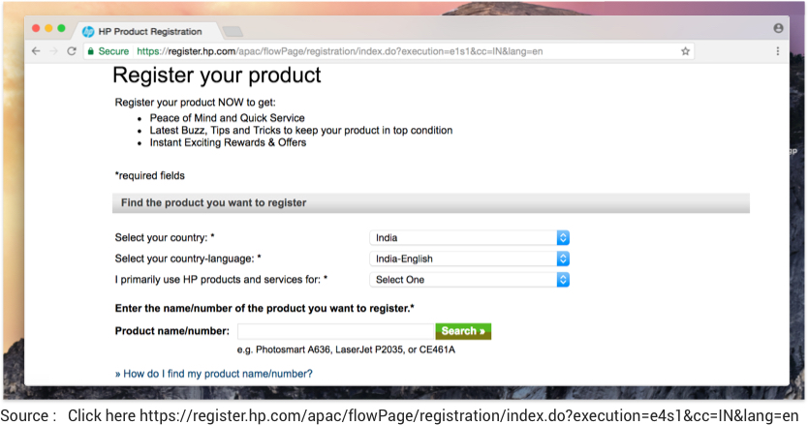Click the Select your country-language label
Viewport: 808px width, 425px height.
188,258
